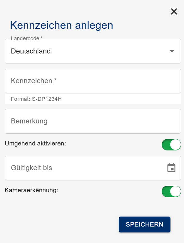
Task: Click the 'Bemerkung' placeholder text
Action: click(x=29, y=121)
